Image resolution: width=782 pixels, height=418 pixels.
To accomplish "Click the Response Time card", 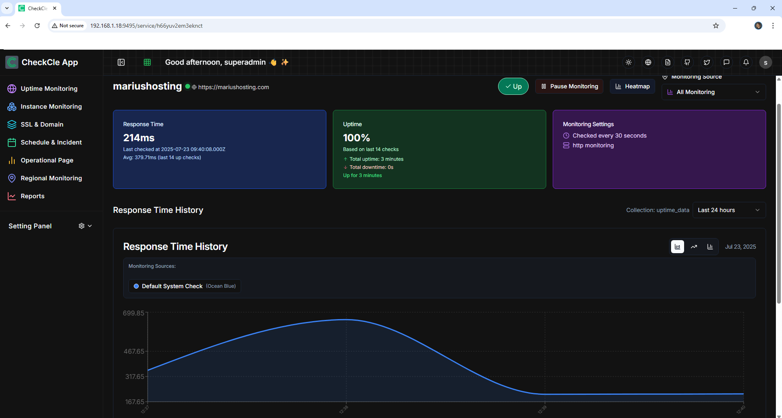I will pyautogui.click(x=219, y=149).
